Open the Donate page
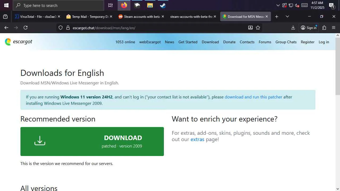The height and width of the screenshot is (191, 340). tap(229, 42)
